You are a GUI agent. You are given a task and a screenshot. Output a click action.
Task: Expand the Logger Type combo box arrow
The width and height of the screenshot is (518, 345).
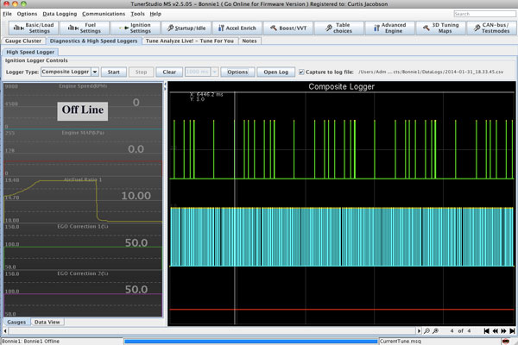(x=95, y=72)
